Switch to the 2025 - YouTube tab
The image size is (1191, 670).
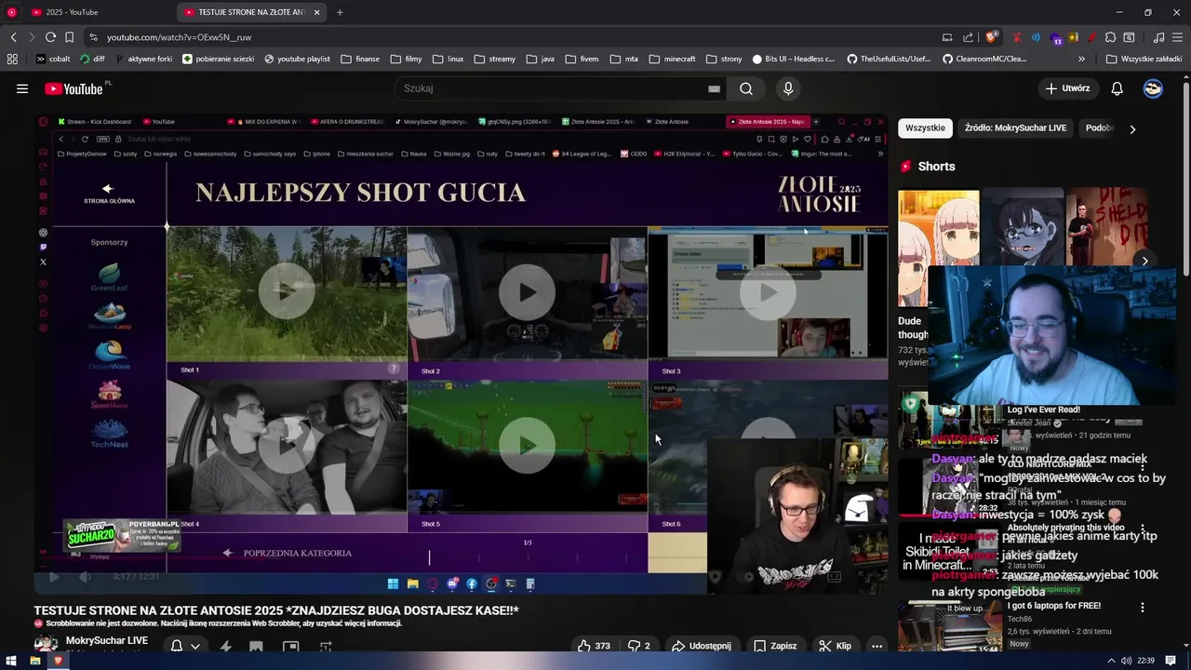[99, 12]
